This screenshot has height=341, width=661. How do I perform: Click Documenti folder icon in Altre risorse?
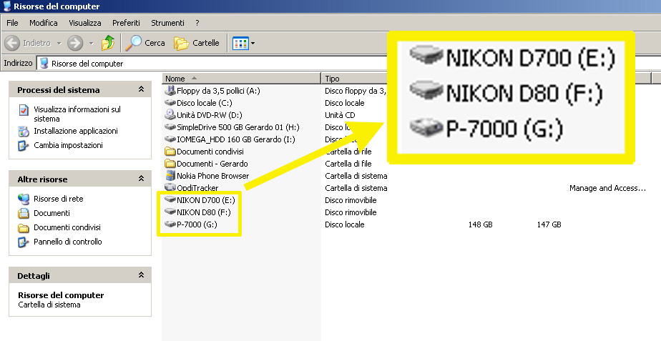point(24,213)
